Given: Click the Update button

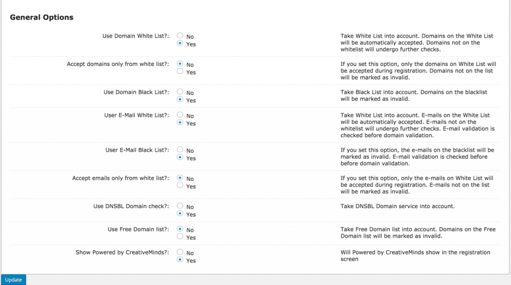Looking at the screenshot, I should 13,280.
